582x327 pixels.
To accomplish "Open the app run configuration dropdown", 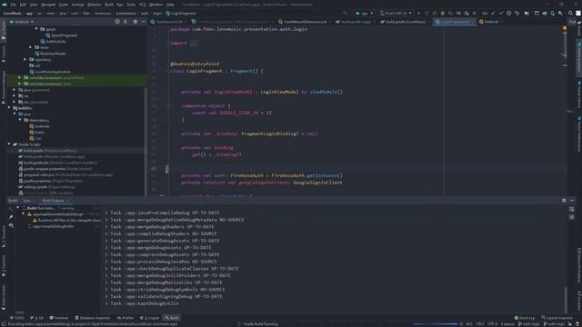I will (364, 14).
